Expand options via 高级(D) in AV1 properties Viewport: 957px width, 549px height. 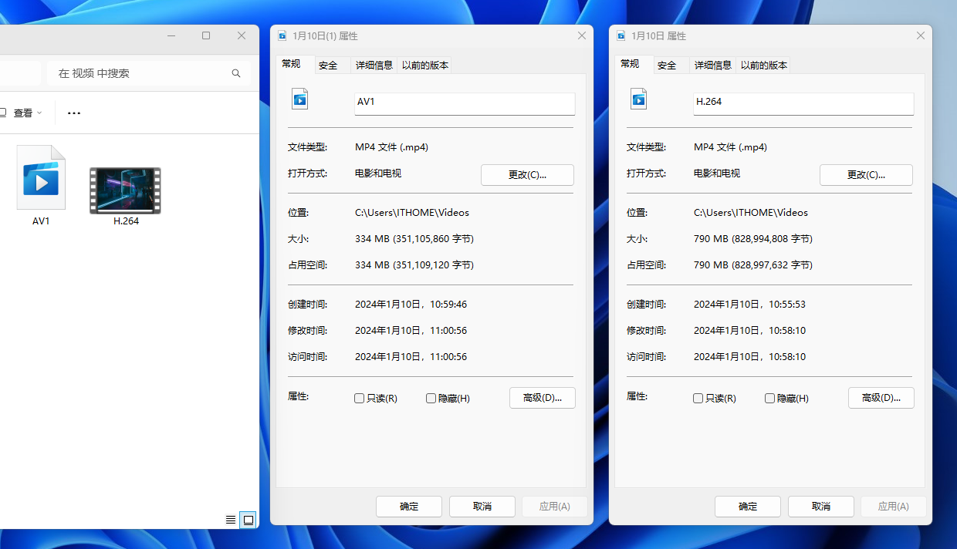[542, 398]
